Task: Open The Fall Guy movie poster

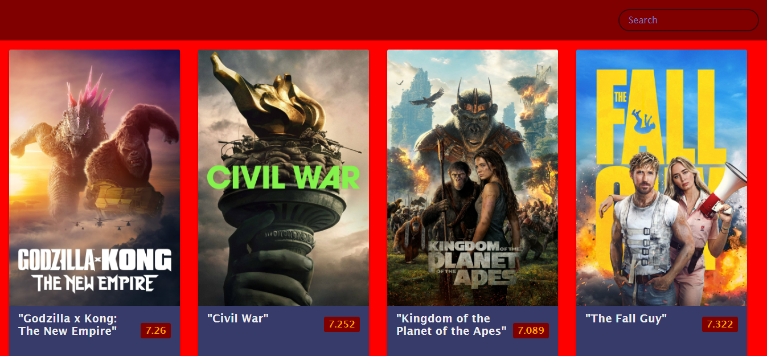Action: (662, 178)
